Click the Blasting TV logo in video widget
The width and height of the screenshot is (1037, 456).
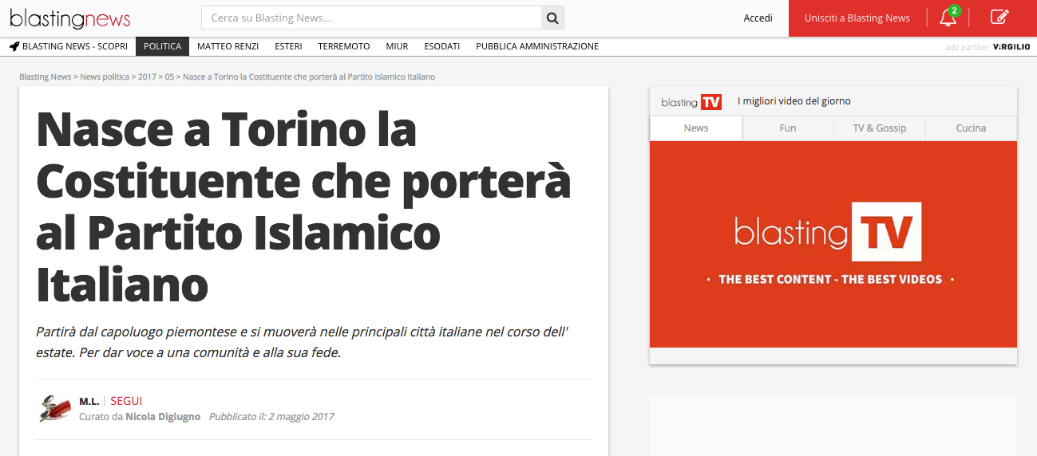(x=691, y=102)
